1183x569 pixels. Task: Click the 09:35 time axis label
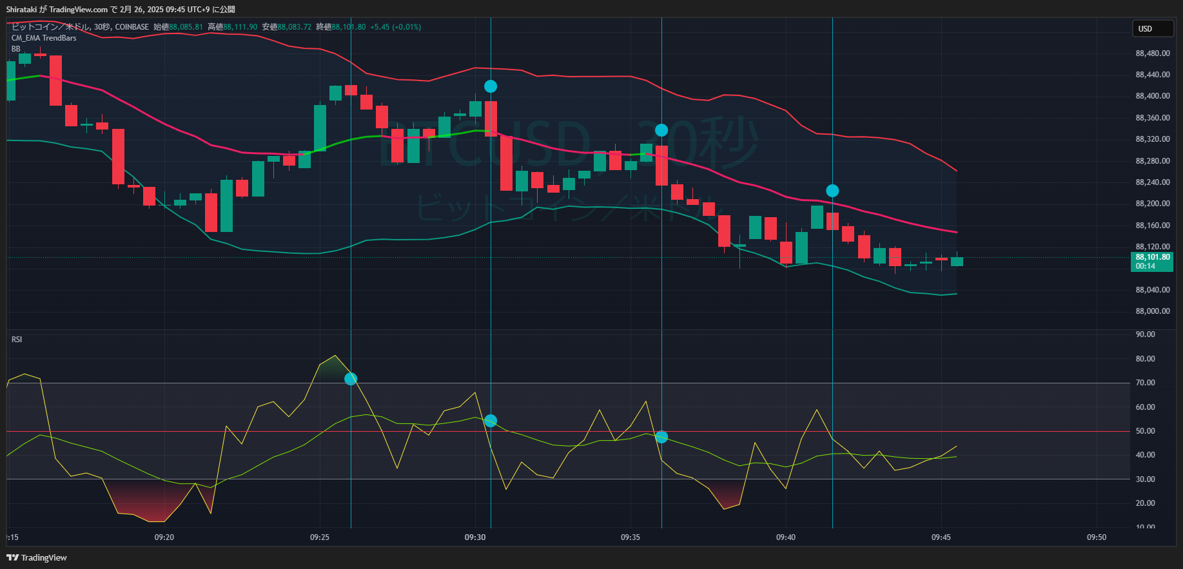click(631, 537)
